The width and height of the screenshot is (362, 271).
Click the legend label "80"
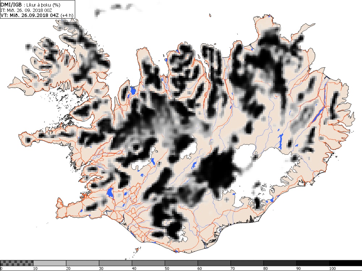(x=265, y=268)
